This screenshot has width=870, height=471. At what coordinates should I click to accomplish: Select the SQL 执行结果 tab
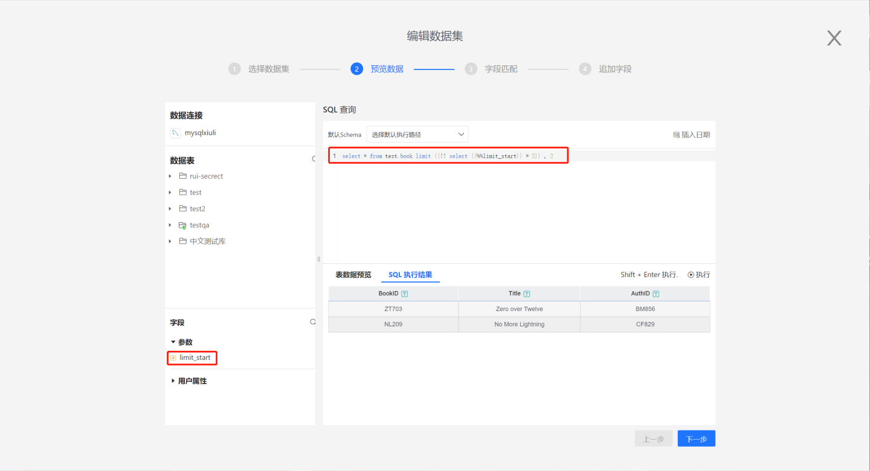pos(410,275)
